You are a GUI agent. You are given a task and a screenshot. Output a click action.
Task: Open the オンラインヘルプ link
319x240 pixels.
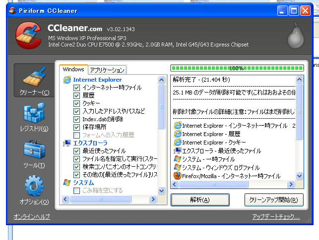point(32,217)
